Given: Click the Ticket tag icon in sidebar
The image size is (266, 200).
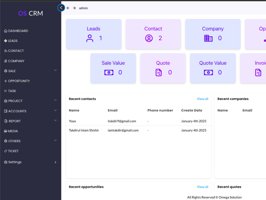Looking at the screenshot, I should 6,151.
